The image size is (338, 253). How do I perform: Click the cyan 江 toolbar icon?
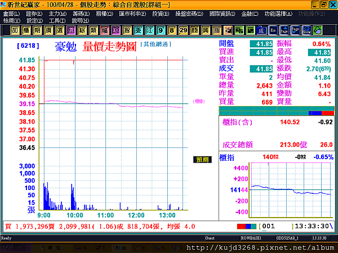(x=149, y=30)
